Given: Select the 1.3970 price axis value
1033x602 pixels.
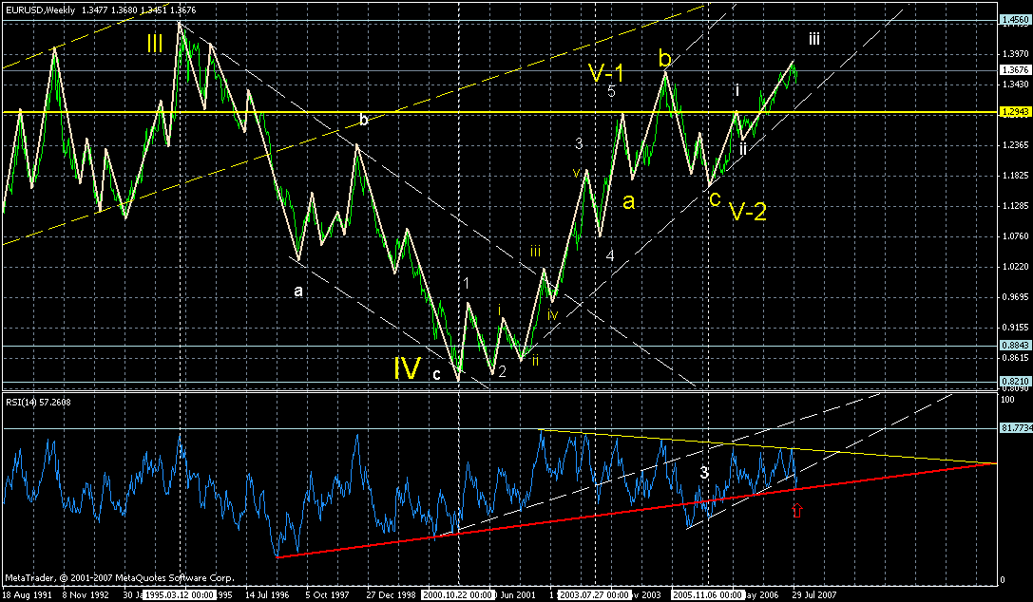Looking at the screenshot, I should pyautogui.click(x=1015, y=54).
